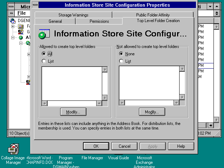Open the Permissions tab
The height and width of the screenshot is (168, 224).
pos(99,21)
